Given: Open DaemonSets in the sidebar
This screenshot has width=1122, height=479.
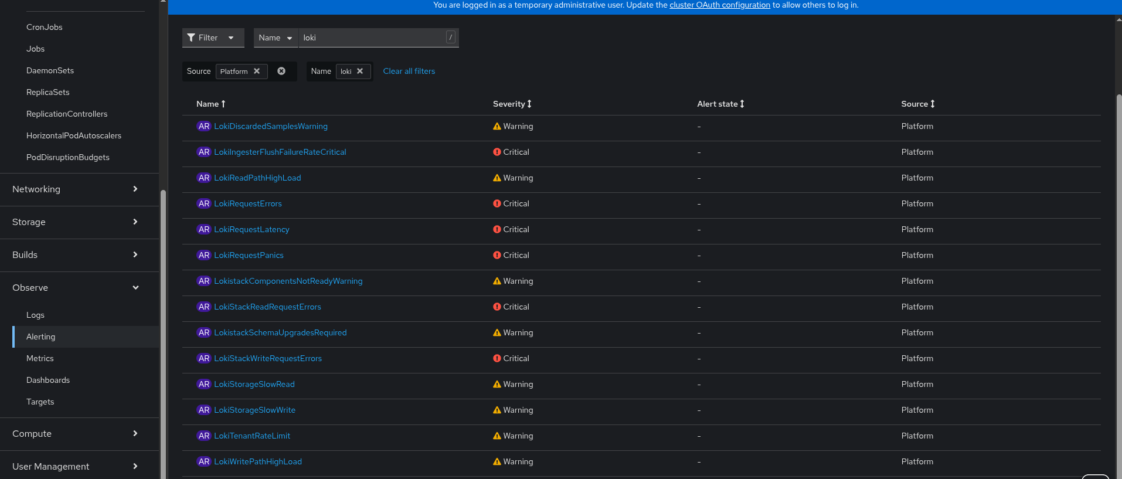Looking at the screenshot, I should 50,70.
